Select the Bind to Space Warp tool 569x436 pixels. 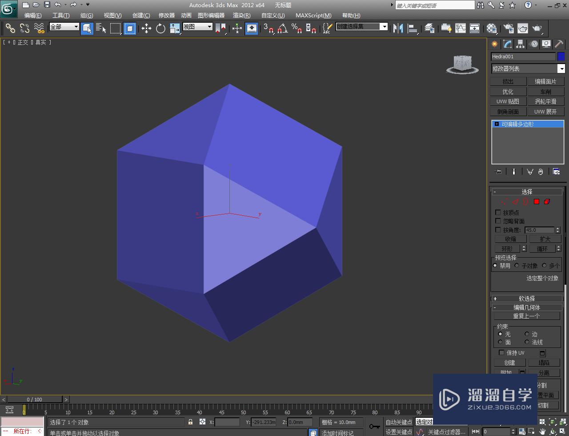(x=39, y=28)
